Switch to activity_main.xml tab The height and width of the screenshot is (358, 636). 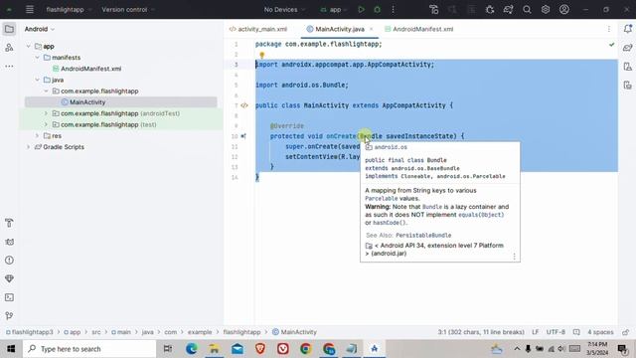258,29
